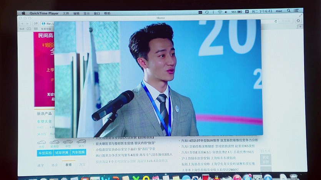This screenshot has width=321, height=180.
Task: Click the 汽车视频 button
Action: 78,153
